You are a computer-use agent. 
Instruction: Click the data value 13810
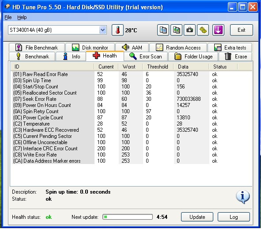(x=183, y=118)
